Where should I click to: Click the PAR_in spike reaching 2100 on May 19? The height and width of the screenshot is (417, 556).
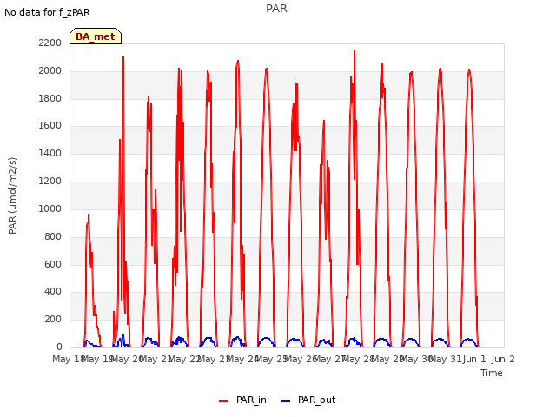click(x=123, y=57)
